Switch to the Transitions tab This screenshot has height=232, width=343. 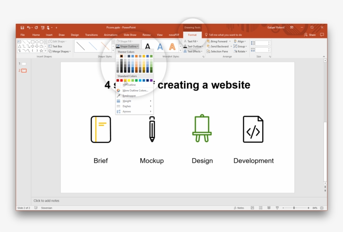tap(92, 35)
